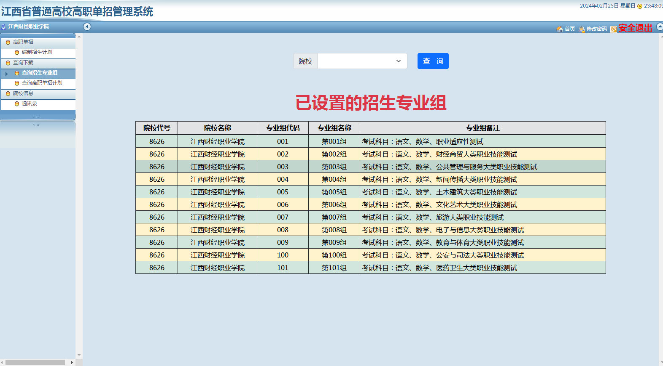The width and height of the screenshot is (663, 366).
Task: Click the bullet icon of 编制招生计划
Action: 17,53
